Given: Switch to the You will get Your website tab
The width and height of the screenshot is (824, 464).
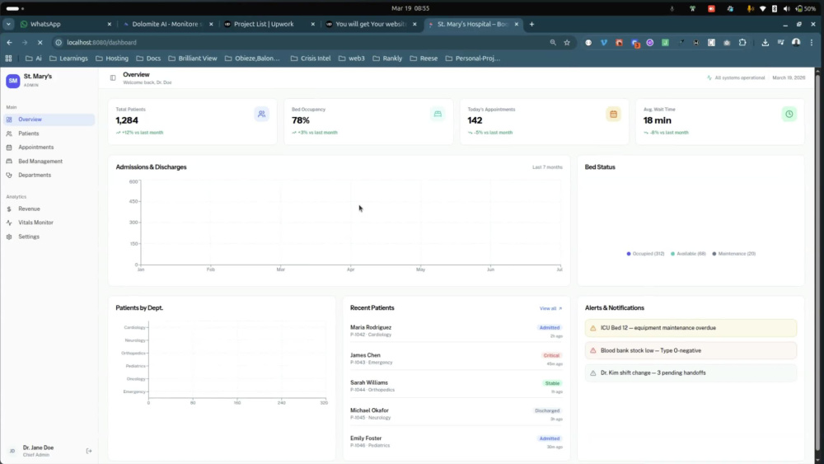Looking at the screenshot, I should pyautogui.click(x=371, y=24).
